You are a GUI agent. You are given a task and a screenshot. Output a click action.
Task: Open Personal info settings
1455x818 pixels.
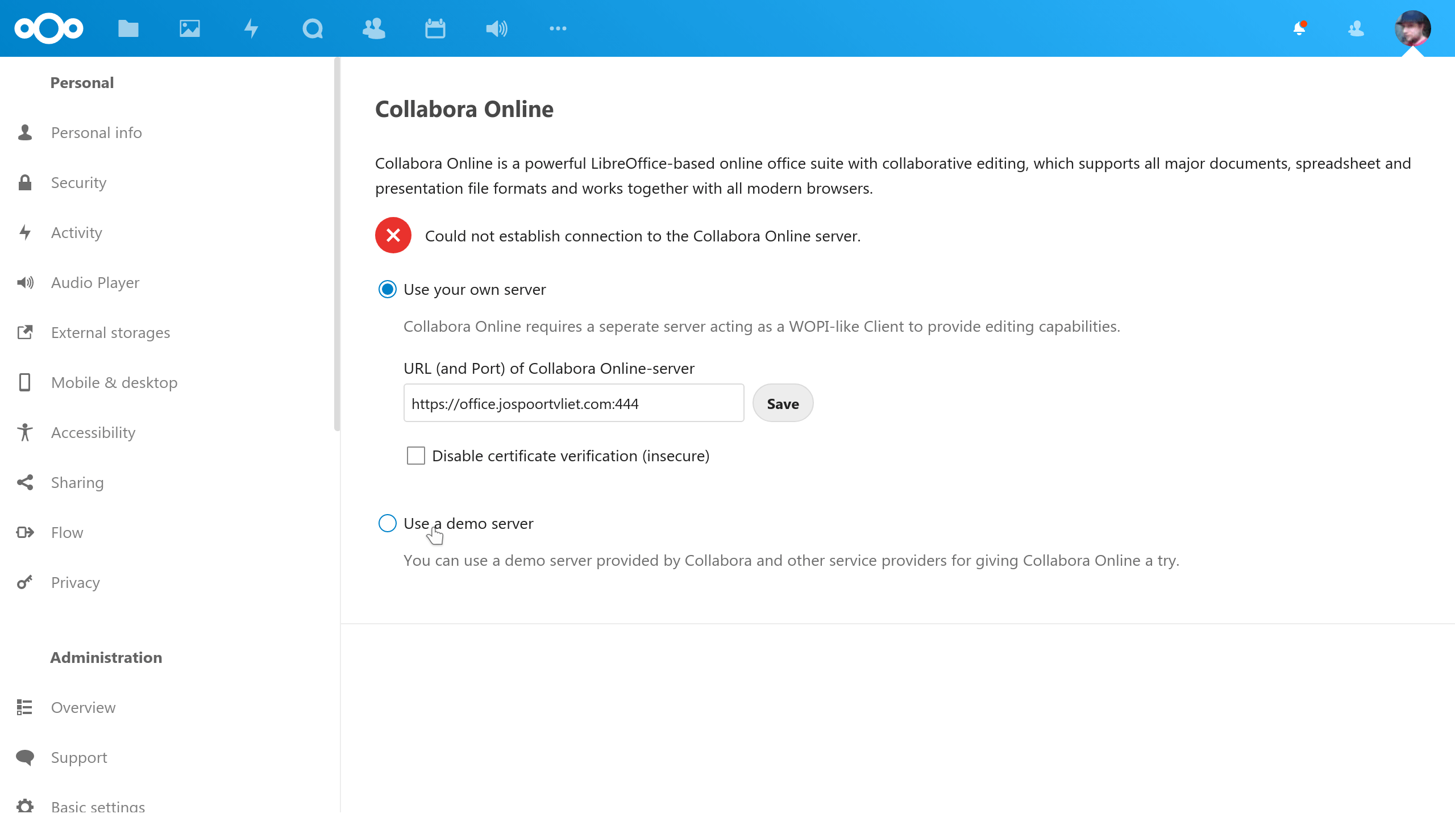click(97, 132)
